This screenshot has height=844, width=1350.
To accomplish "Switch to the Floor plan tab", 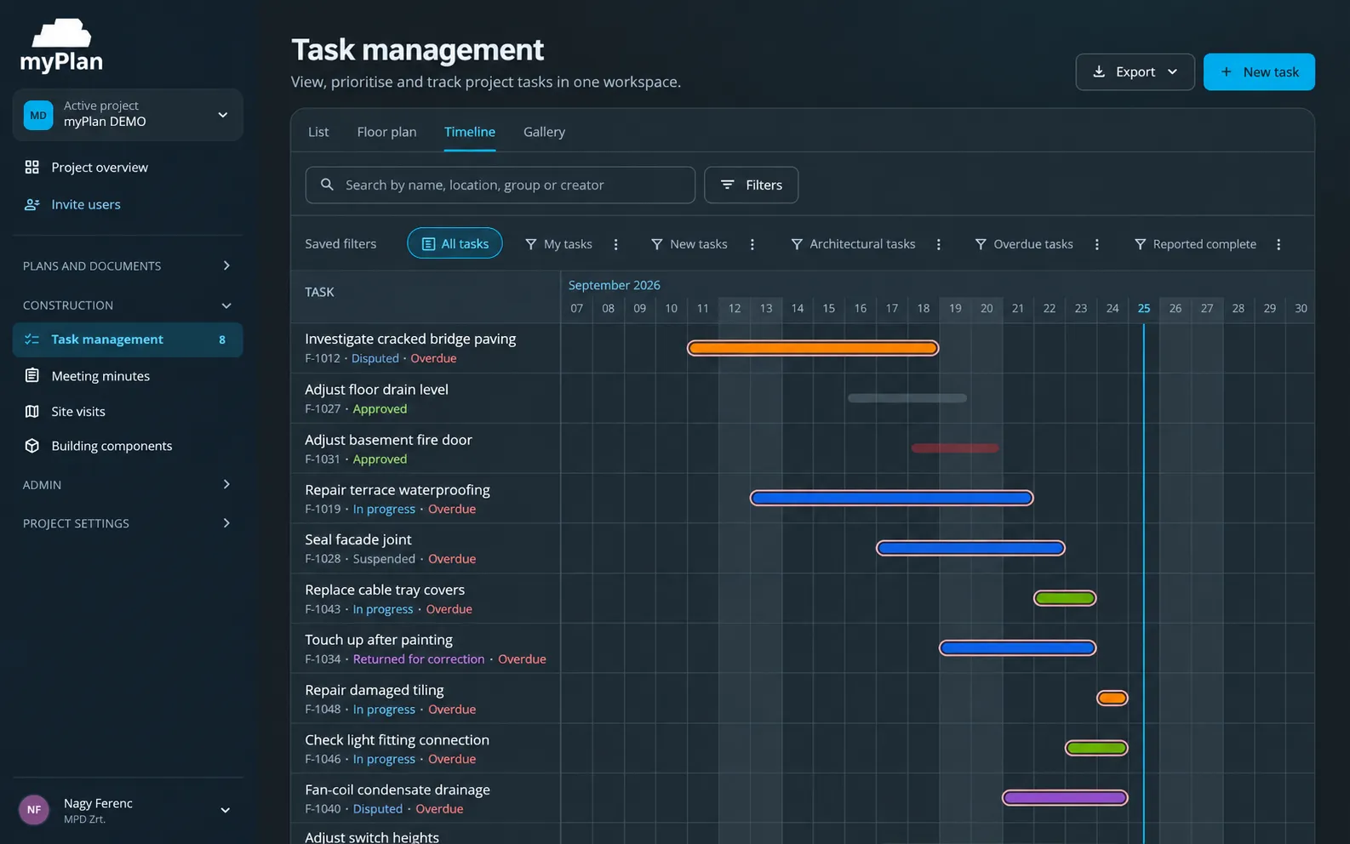I will coord(386,132).
